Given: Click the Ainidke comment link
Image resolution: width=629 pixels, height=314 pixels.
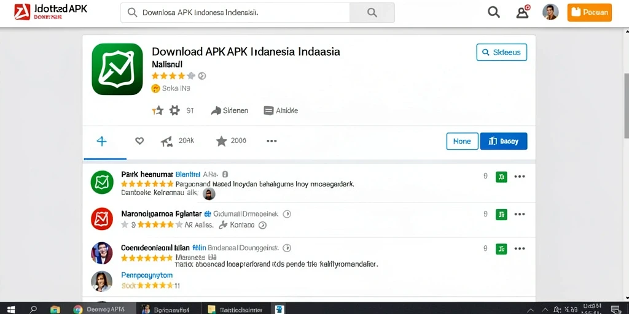Looking at the screenshot, I should pyautogui.click(x=281, y=110).
